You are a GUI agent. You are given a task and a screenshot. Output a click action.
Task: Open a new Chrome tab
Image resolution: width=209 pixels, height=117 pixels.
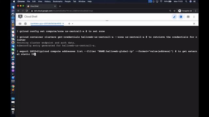click(60, 6)
